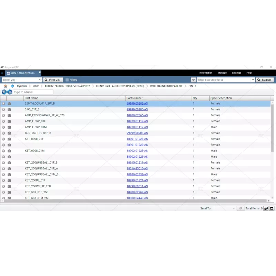This screenshot has height=276, width=276.
Task: Select the 2022 ACCENT/ACC tab
Action: coord(22,73)
